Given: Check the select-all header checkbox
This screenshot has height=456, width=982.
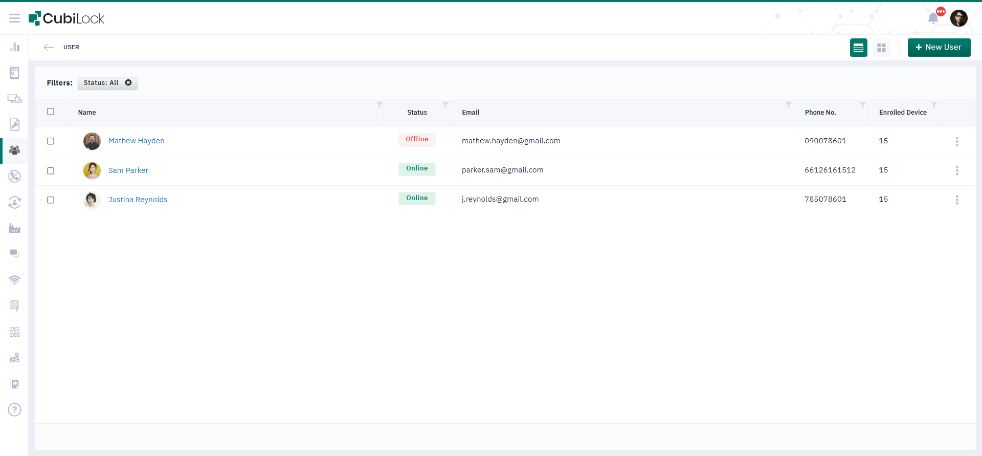Looking at the screenshot, I should point(51,112).
